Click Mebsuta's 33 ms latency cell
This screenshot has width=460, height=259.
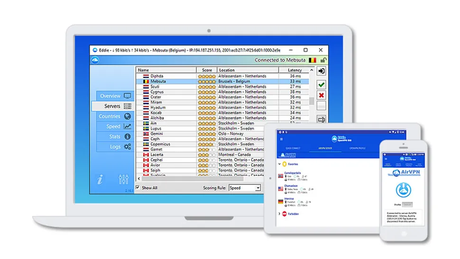295,81
